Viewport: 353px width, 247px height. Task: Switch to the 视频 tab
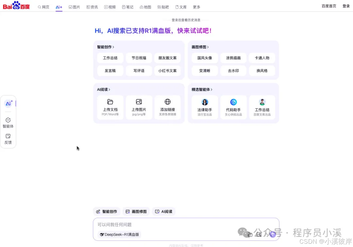110,7
